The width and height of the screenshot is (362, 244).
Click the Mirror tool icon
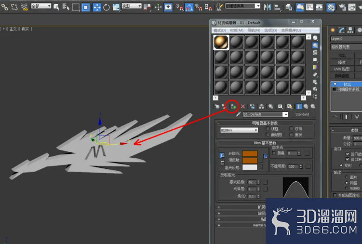point(267,7)
